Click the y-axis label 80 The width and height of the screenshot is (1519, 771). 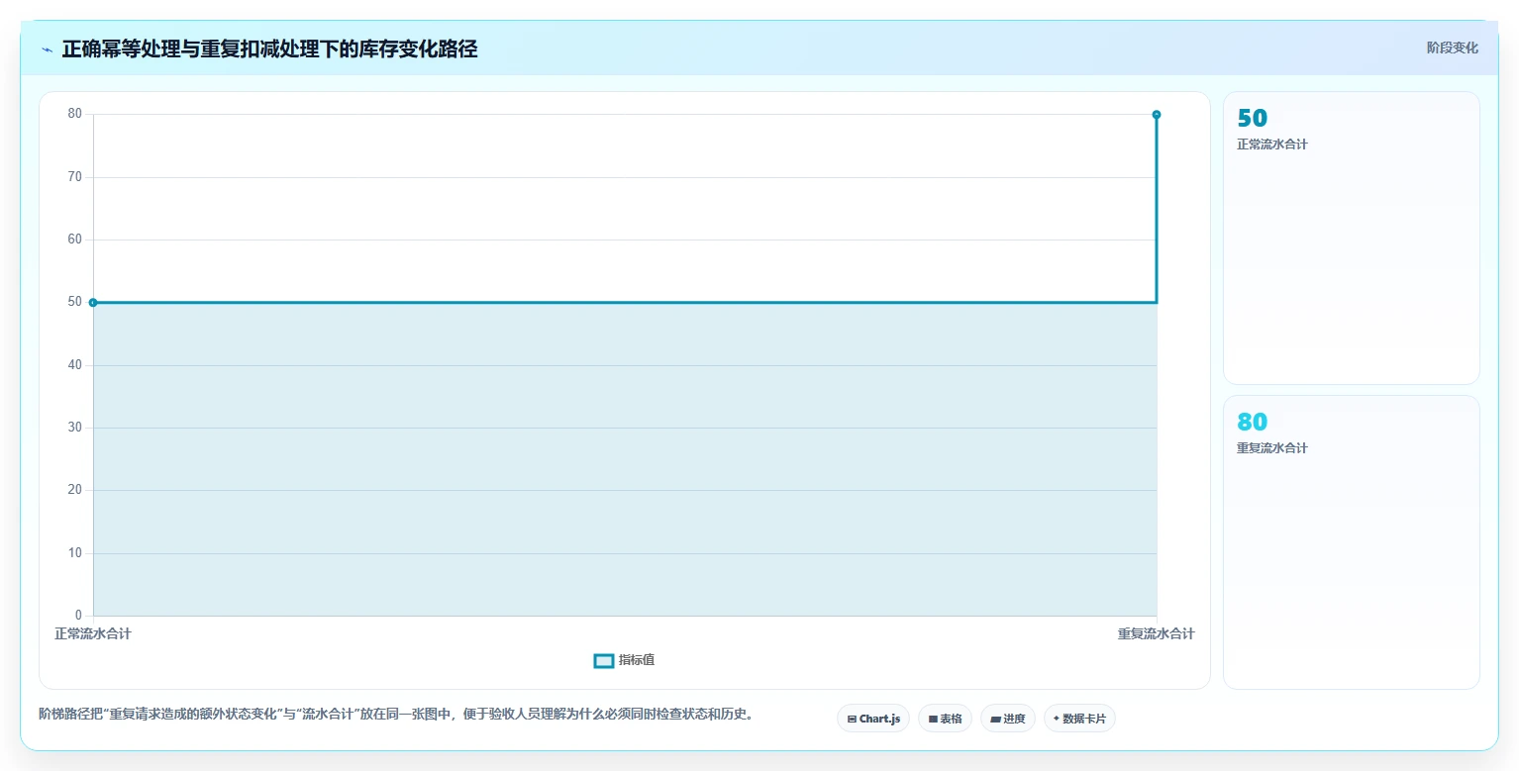75,114
